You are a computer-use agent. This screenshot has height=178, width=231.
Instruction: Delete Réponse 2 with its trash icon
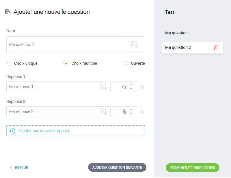142,112
